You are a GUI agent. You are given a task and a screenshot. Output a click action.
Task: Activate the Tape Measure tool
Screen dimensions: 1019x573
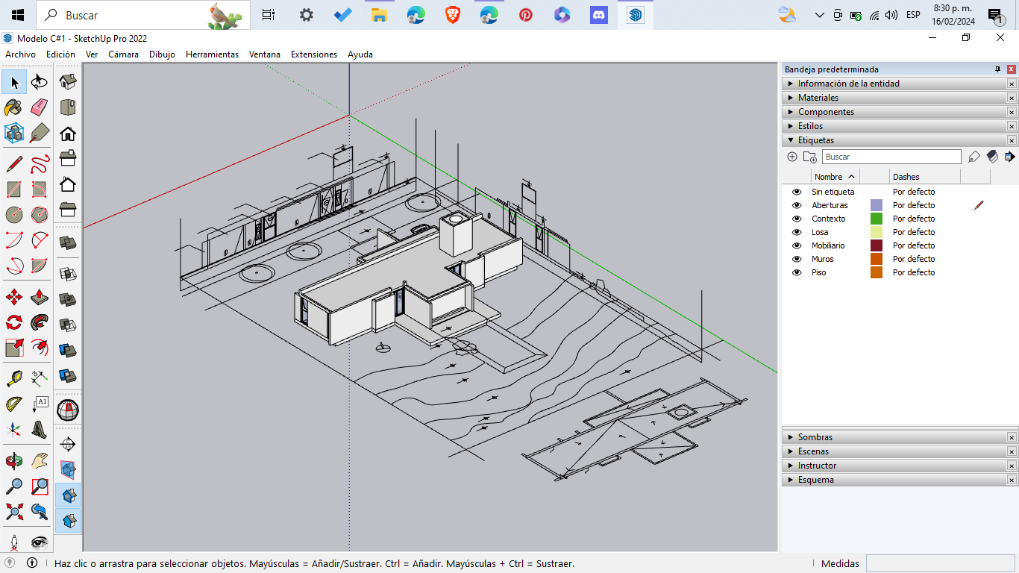(13, 378)
